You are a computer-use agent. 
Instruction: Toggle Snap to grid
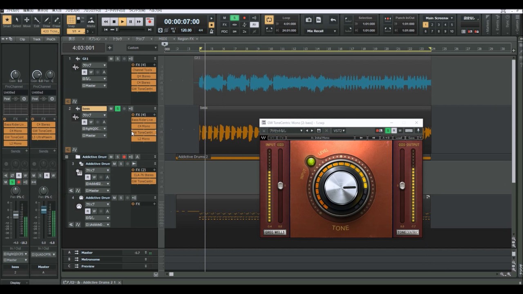[71, 20]
